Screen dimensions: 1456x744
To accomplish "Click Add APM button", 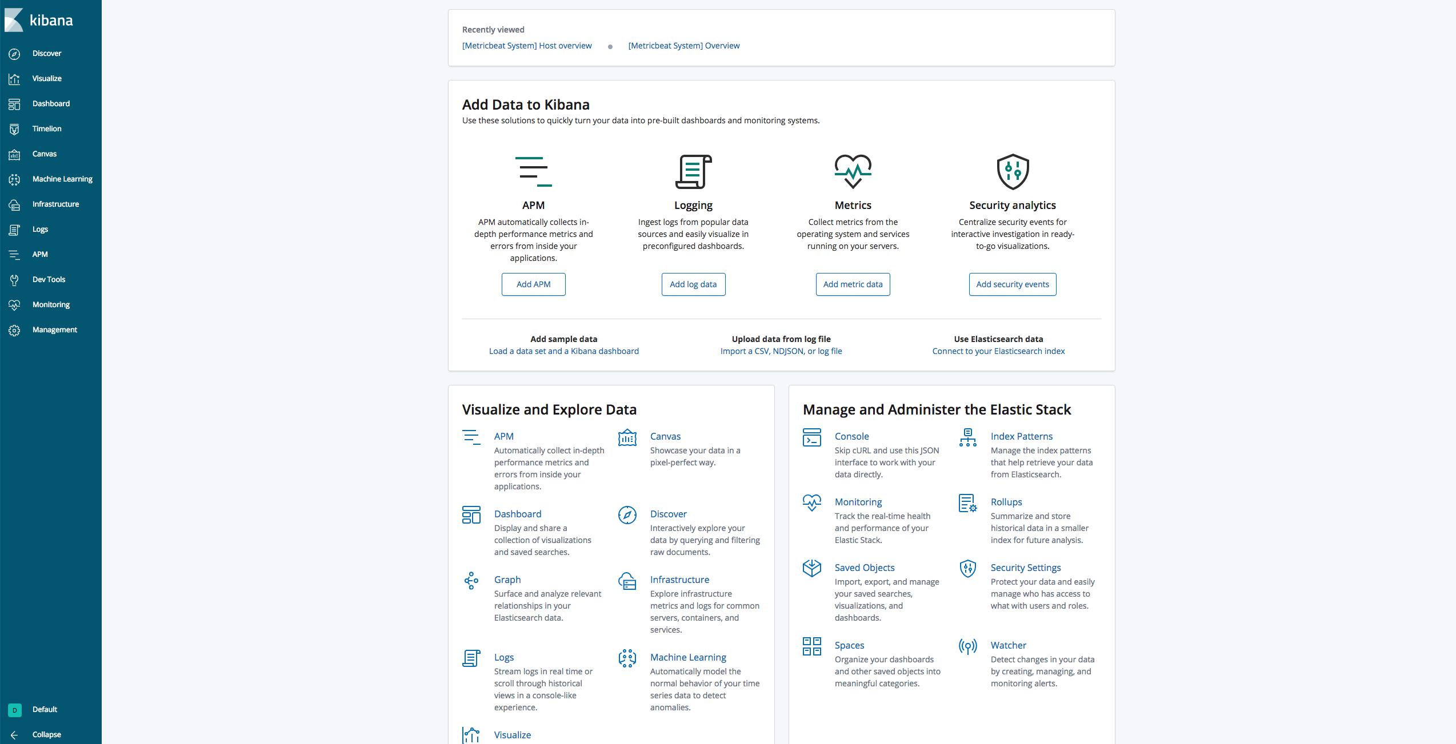I will coord(533,284).
